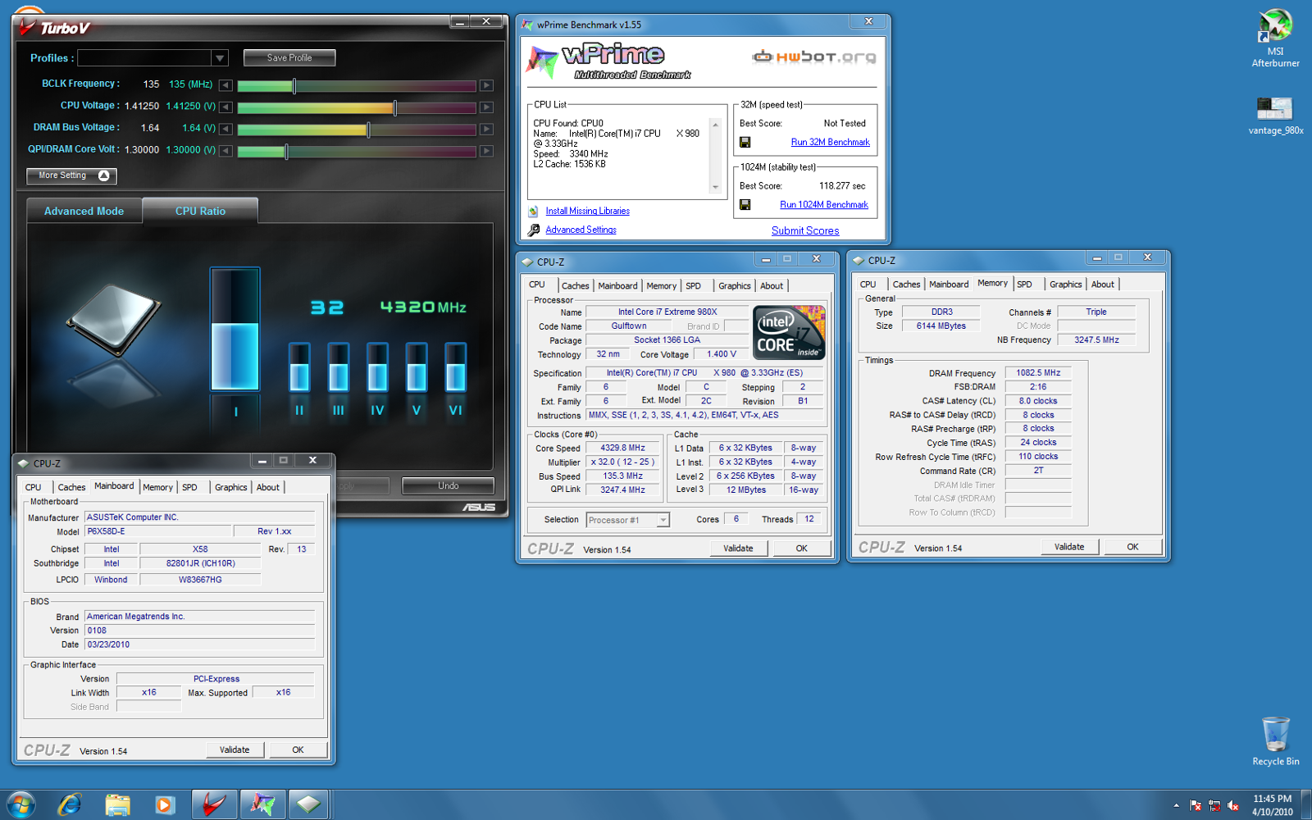Increase CPU Voltage with right arrow
Image resolution: width=1312 pixels, height=820 pixels.
coord(486,107)
